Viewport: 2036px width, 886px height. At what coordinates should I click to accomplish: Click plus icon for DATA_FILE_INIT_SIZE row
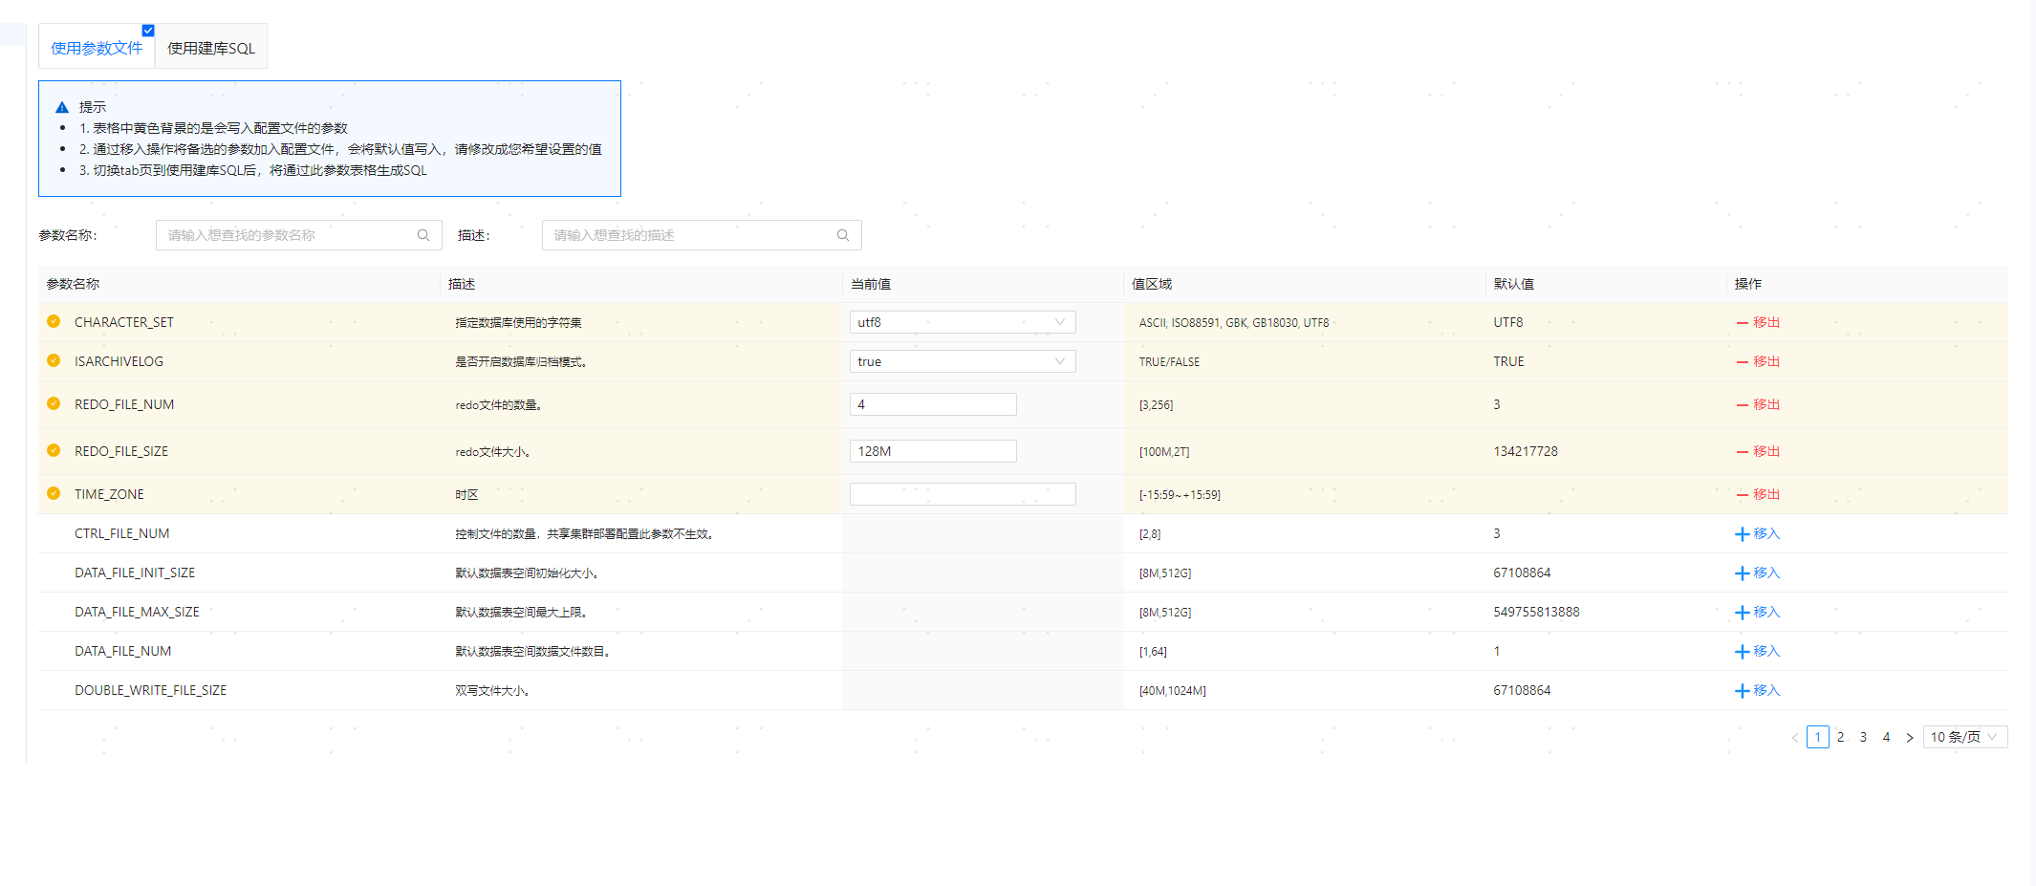pyautogui.click(x=1742, y=573)
